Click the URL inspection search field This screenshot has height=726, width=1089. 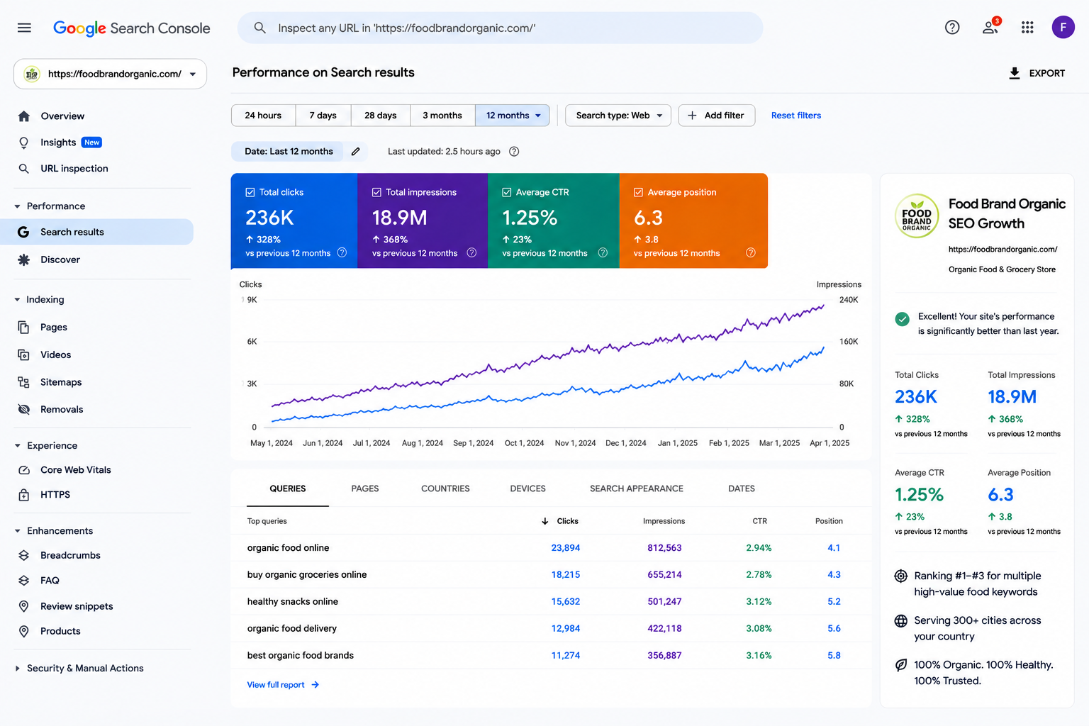[x=501, y=28]
